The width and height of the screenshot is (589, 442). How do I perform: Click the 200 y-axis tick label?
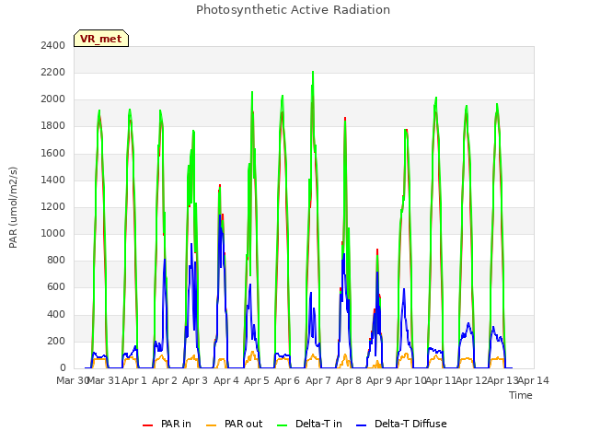tap(56, 342)
